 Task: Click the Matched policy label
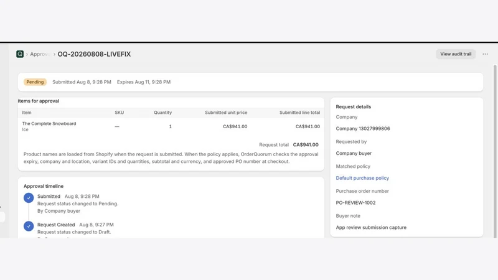tap(353, 167)
